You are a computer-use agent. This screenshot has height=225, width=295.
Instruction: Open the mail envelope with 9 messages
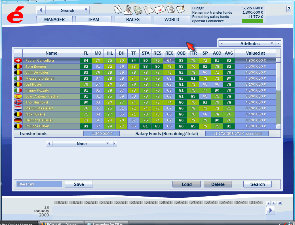point(159,10)
